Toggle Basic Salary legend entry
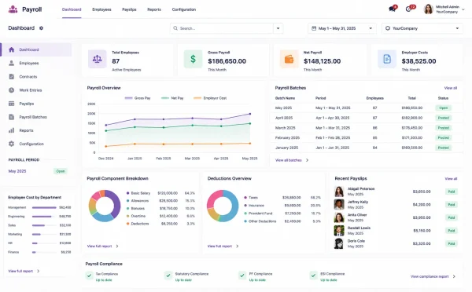This screenshot has width=472, height=292. [138, 193]
